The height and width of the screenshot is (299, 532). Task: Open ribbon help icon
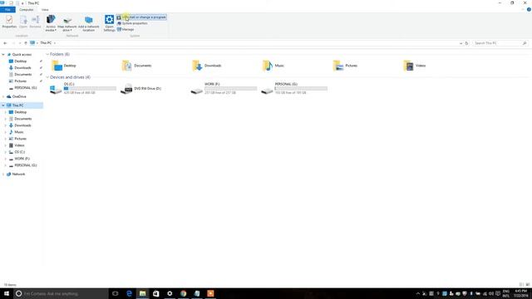[x=529, y=9]
